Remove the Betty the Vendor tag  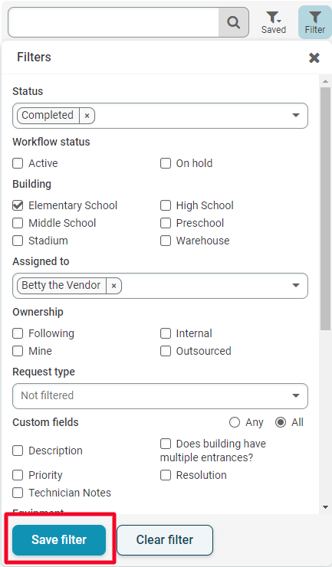[x=113, y=286]
